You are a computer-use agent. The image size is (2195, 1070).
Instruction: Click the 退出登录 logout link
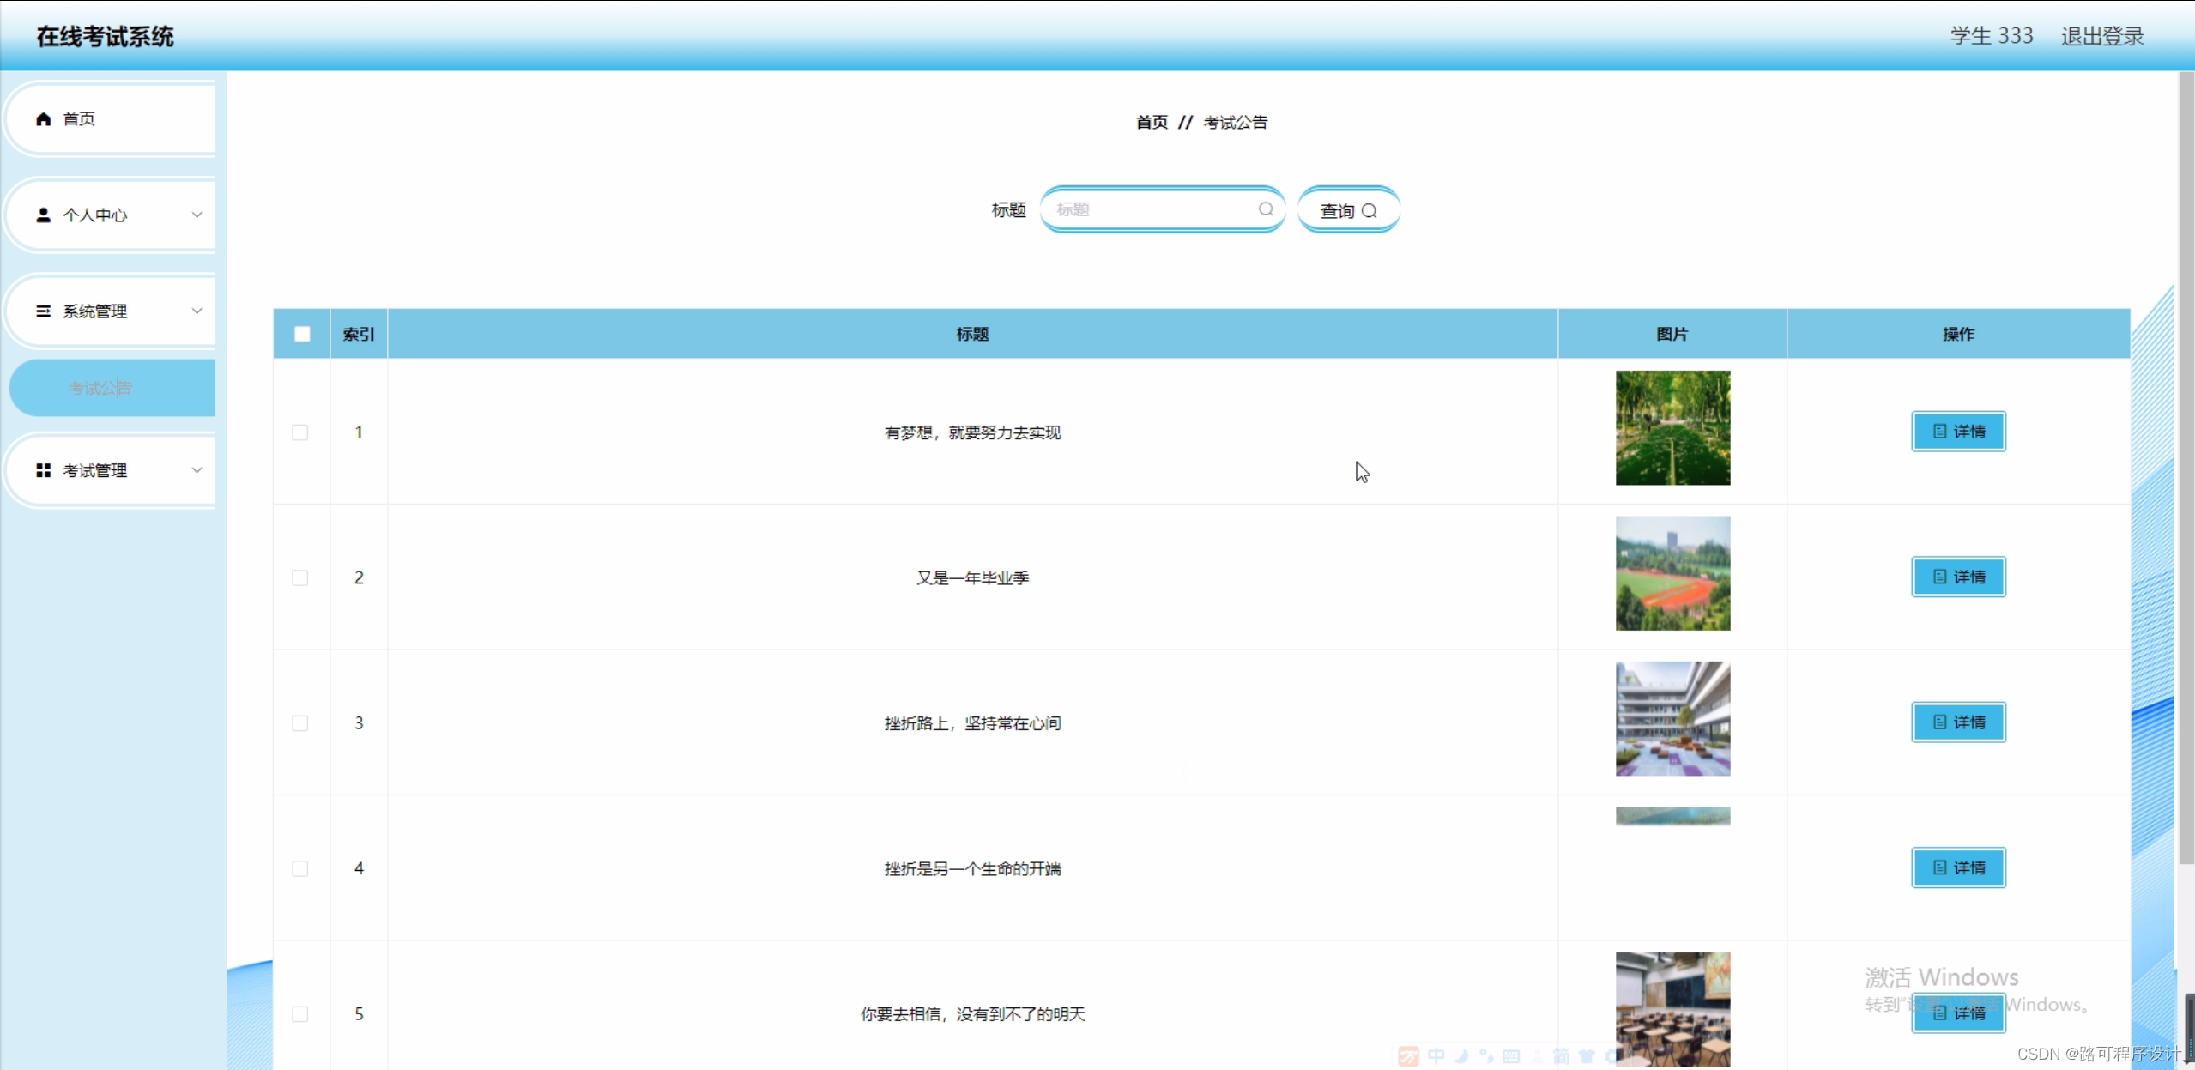coord(2101,35)
